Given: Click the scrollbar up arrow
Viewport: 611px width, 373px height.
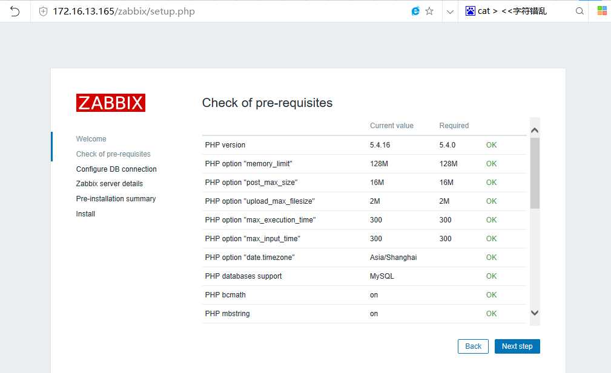Looking at the screenshot, I should pos(535,131).
